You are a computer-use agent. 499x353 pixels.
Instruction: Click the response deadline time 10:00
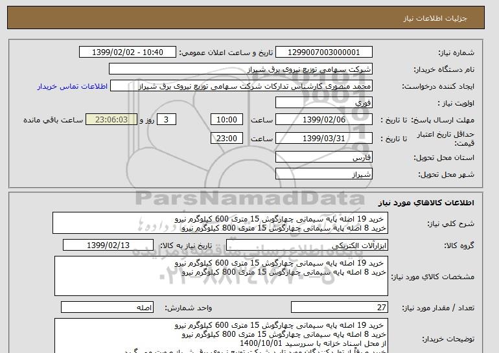pos(227,120)
